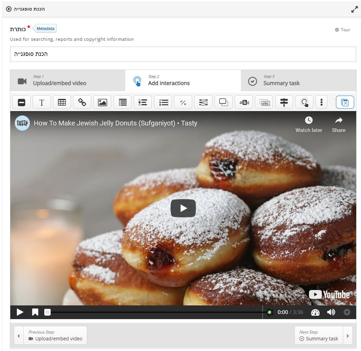The width and height of the screenshot is (361, 351).
Task: Add a True/False question interaction
Action: pyautogui.click(x=183, y=102)
